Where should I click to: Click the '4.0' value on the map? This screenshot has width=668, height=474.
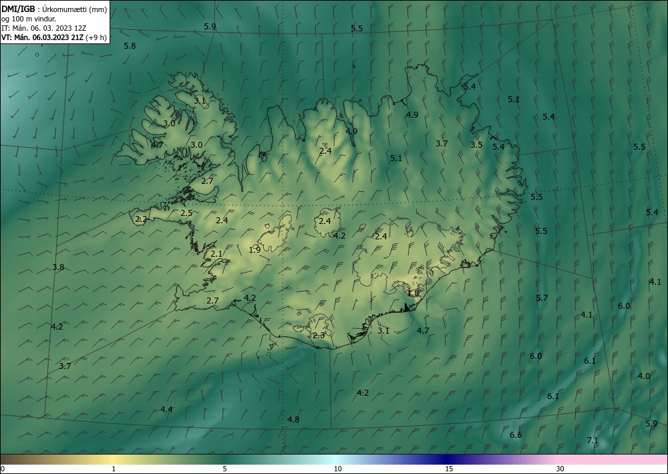[644, 376]
